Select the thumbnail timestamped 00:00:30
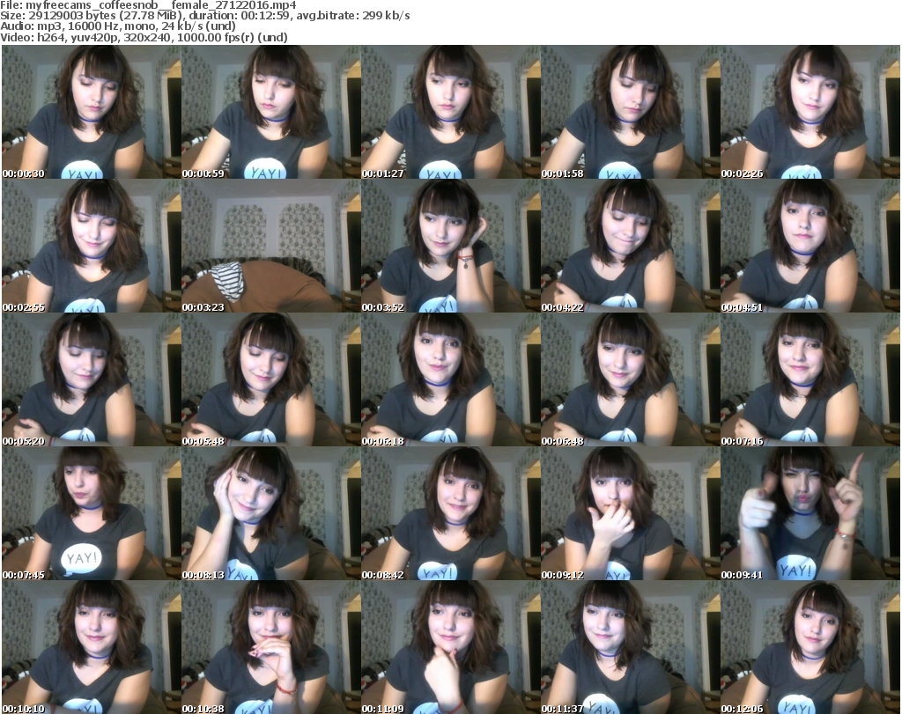The height and width of the screenshot is (714, 902). 91,113
